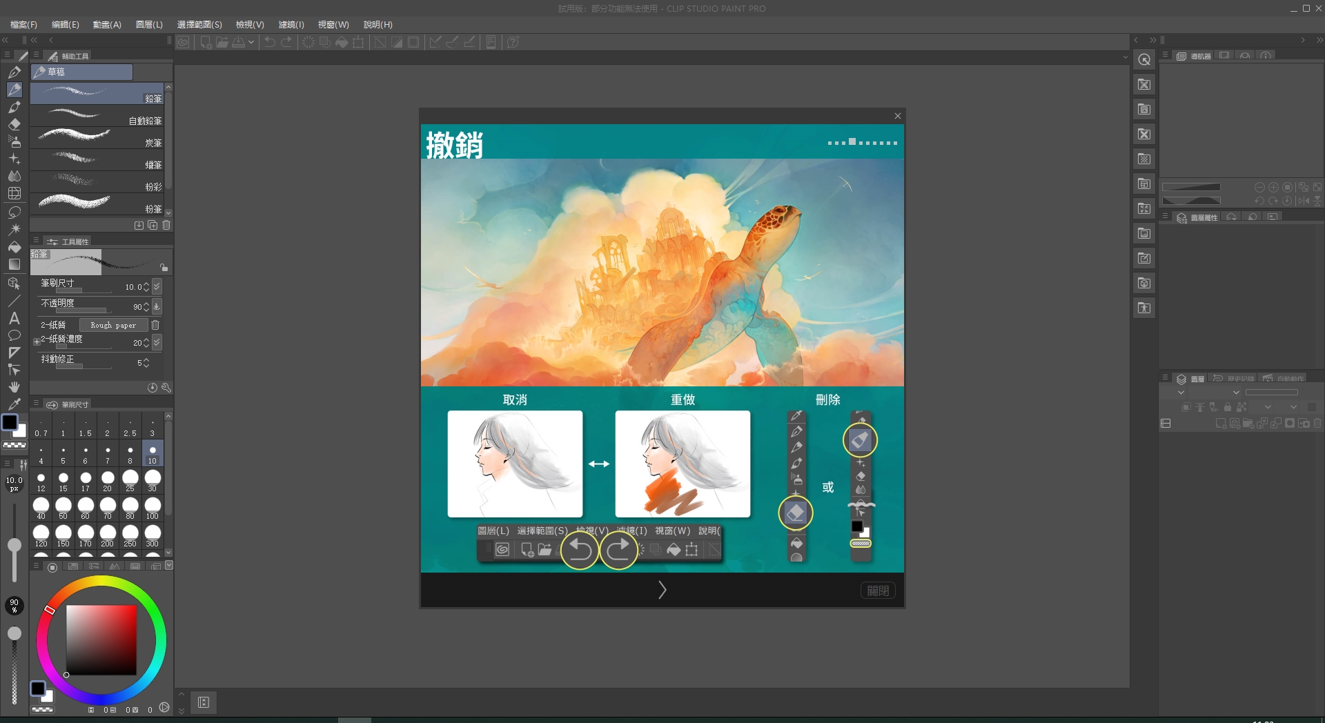
Task: Toggle the Snap to ruler icon in the command bar
Action: pos(435,42)
